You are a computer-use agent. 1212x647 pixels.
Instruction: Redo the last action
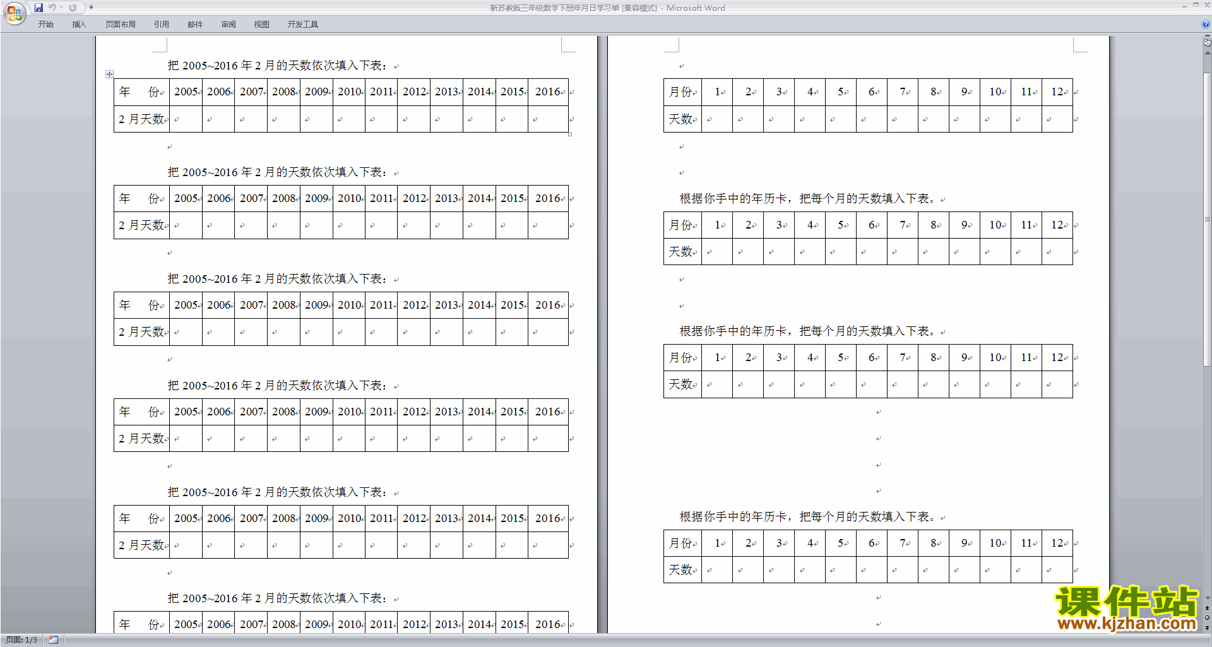tap(73, 8)
